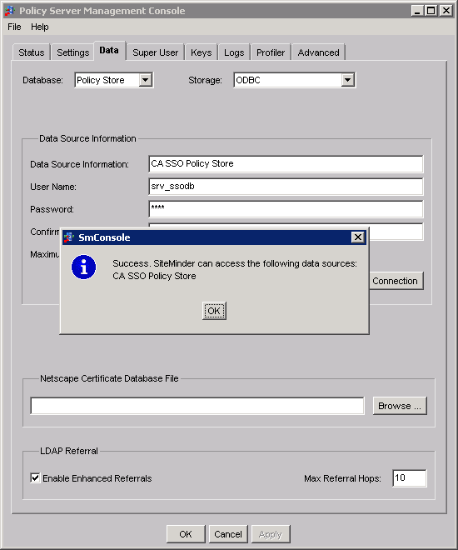Switch to the Settings tab
The width and height of the screenshot is (458, 550).
(x=73, y=52)
